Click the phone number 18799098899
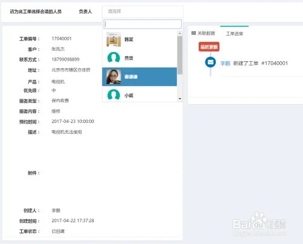The height and width of the screenshot is (244, 303). [x=65, y=59]
